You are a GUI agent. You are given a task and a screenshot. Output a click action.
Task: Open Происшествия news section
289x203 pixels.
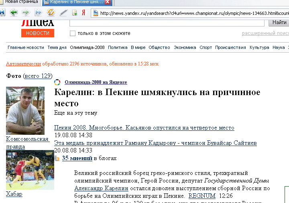pos(230,47)
